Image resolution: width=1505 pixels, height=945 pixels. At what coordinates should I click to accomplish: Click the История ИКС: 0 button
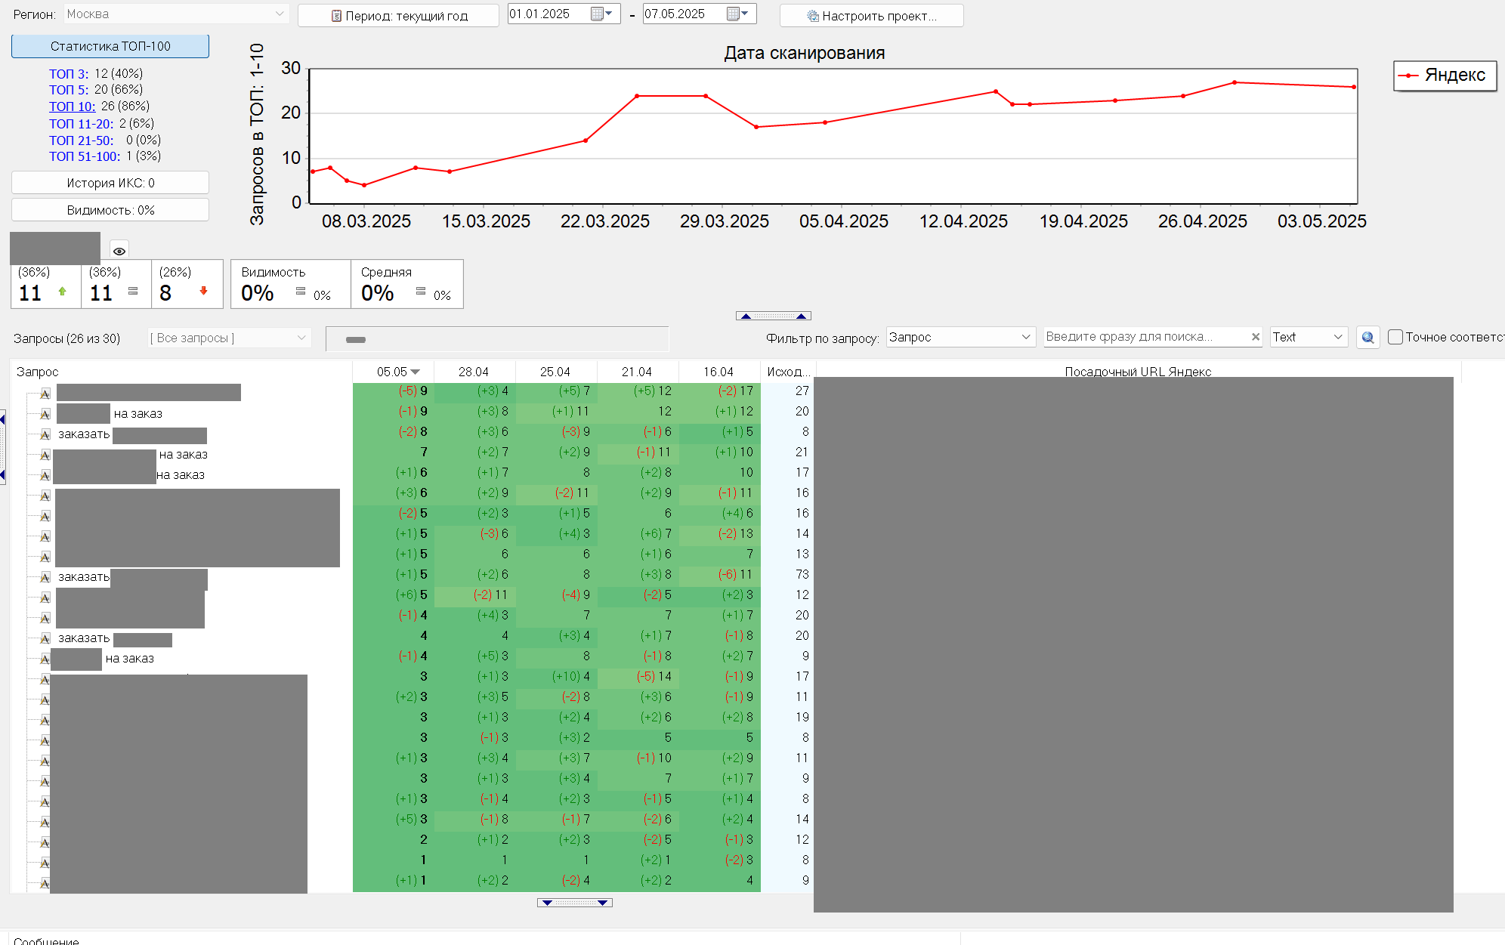pos(110,183)
